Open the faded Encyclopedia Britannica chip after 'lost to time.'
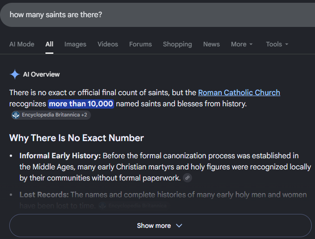The width and height of the screenshot is (315, 239). point(134,206)
